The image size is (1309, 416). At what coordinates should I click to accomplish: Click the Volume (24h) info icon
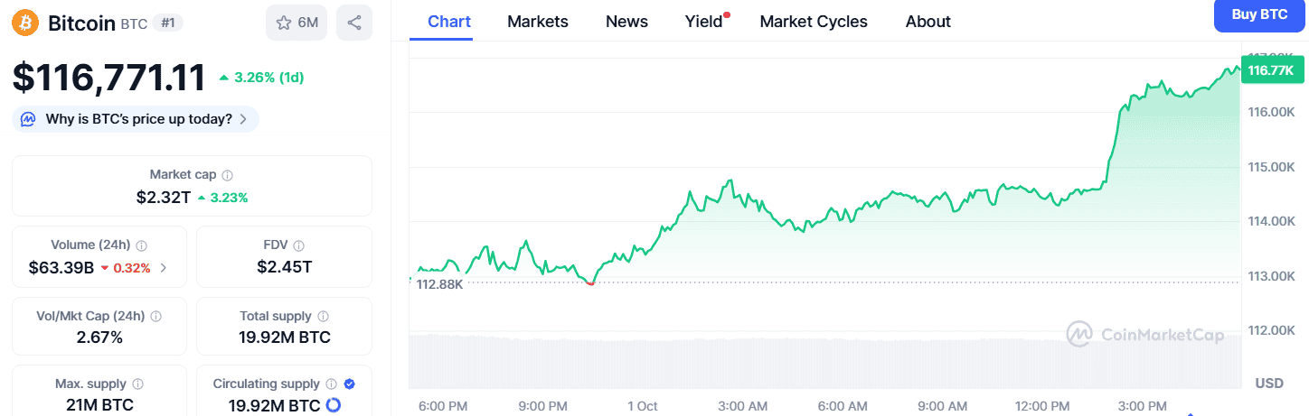pyautogui.click(x=142, y=245)
